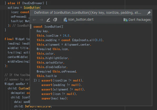Click the 'Widget appBar =' line in the editor
Screen dimensions: 157x110
pyautogui.click(x=16, y=84)
